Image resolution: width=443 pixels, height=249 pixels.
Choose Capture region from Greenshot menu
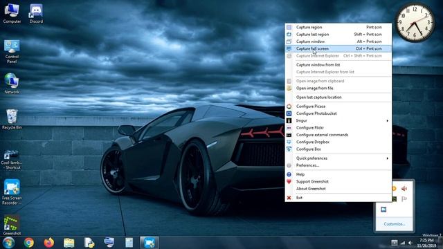[x=338, y=27]
